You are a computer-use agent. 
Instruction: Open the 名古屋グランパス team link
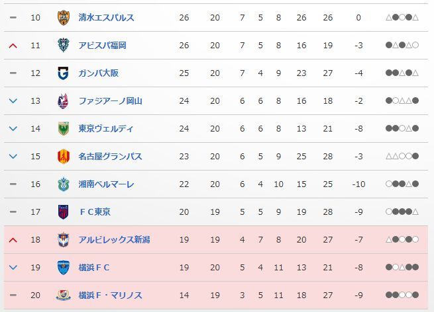(110, 157)
